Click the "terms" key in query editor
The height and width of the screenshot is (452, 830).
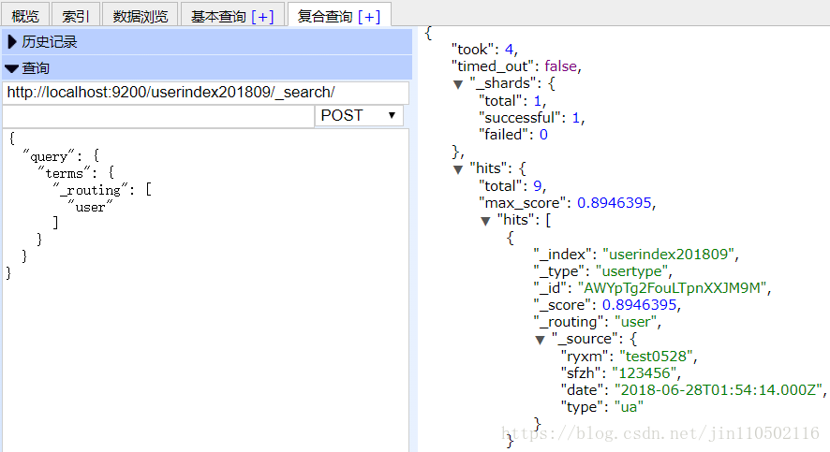click(64, 173)
